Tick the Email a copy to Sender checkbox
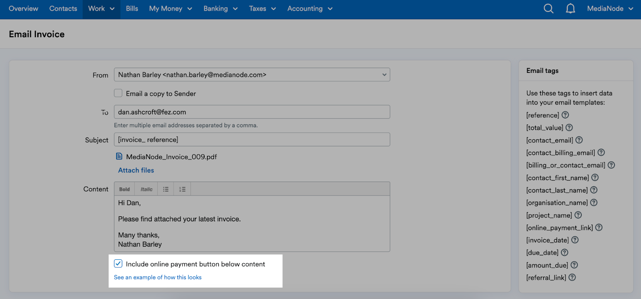The image size is (641, 299). click(118, 93)
